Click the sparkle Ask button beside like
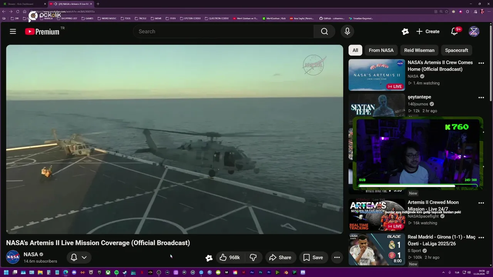Image resolution: width=493 pixels, height=277 pixels. point(209,258)
